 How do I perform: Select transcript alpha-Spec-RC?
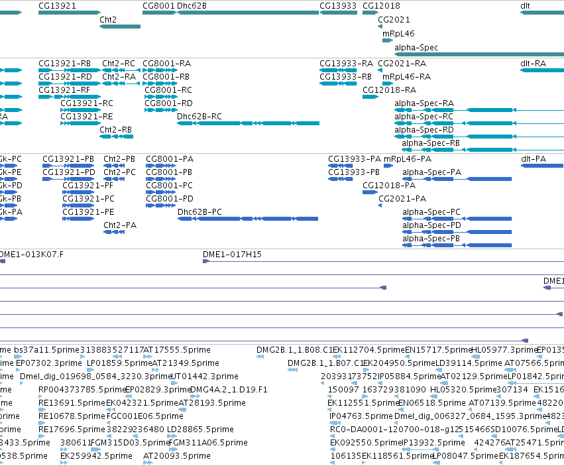tap(424, 117)
